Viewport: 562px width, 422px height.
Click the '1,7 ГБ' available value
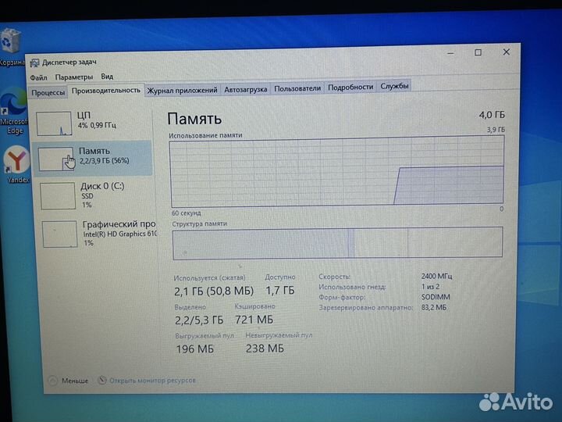coord(280,290)
